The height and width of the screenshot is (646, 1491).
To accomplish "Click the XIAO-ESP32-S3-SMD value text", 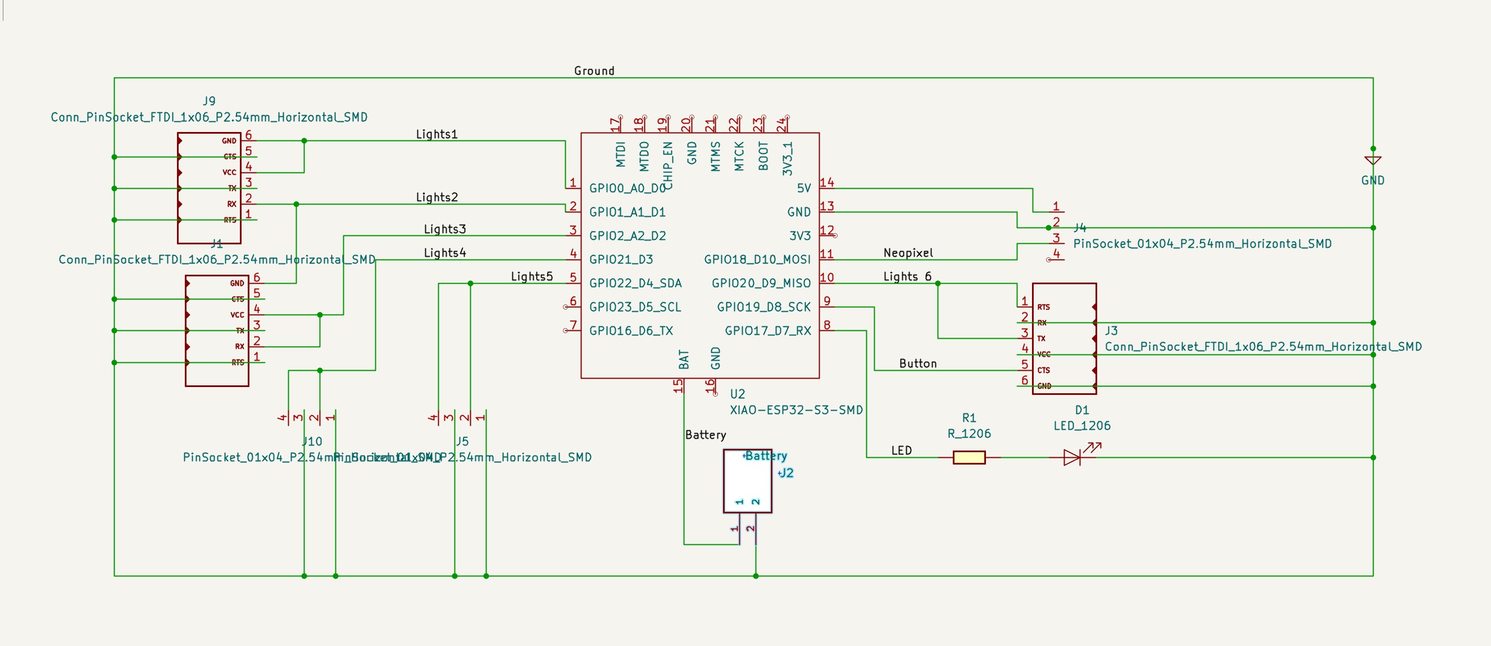I will pyautogui.click(x=796, y=410).
